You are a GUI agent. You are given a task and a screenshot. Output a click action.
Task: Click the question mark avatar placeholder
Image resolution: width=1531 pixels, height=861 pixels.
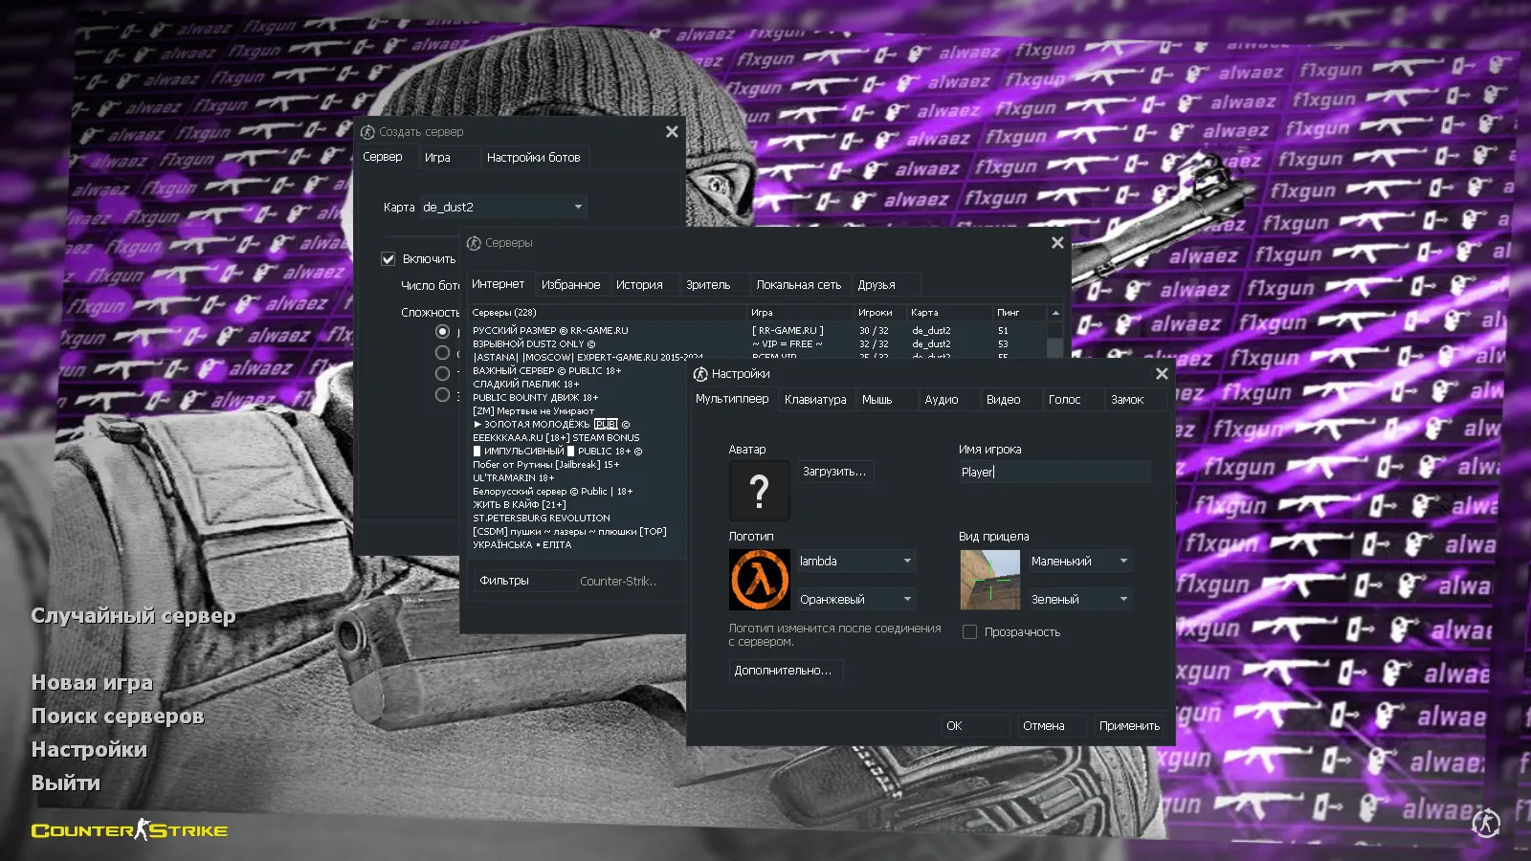coord(759,491)
